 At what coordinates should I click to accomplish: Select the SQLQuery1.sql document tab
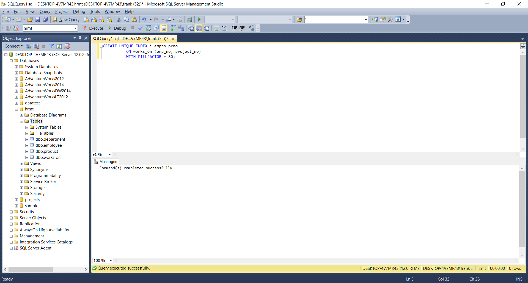(x=130, y=38)
